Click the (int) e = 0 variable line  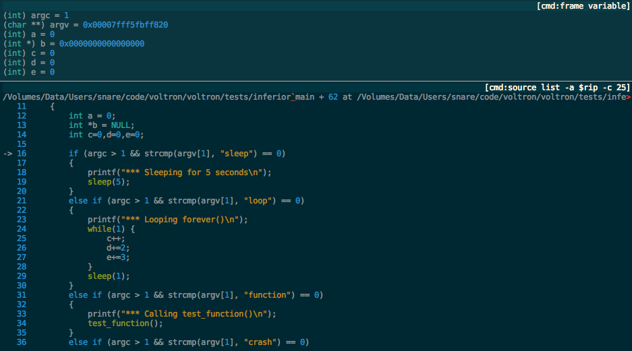29,72
